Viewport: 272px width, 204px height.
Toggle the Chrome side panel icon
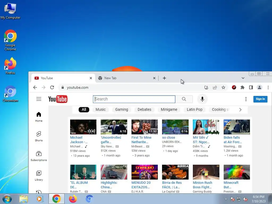(x=251, y=87)
